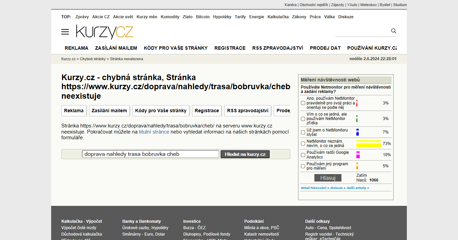Select radio 'Už jsem o NetMonitoru slyšel'
458x240 pixels.
(303, 132)
